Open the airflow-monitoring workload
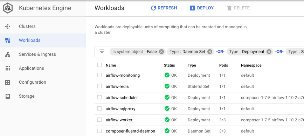 [x=123, y=75]
